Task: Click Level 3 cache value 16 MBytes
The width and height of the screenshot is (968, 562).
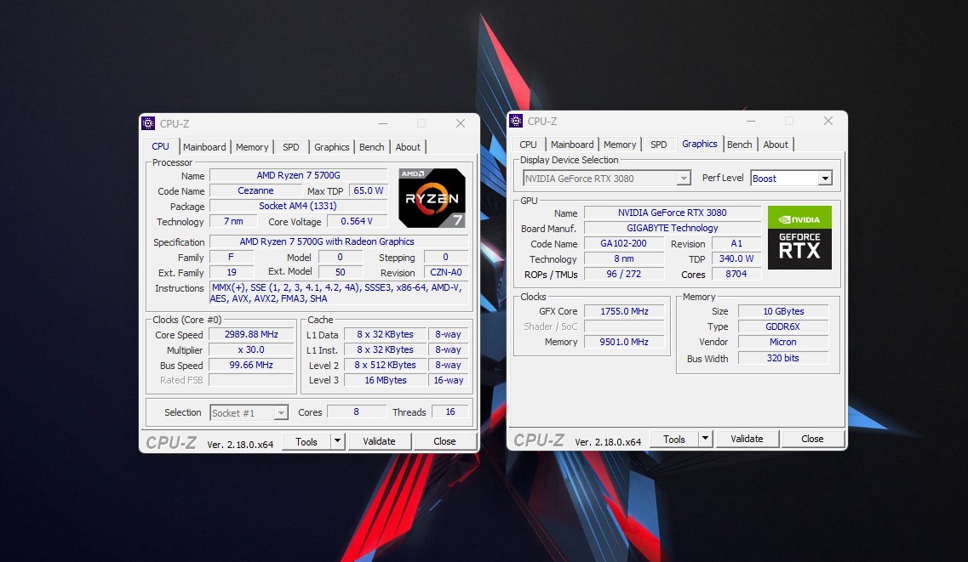Action: 385,380
